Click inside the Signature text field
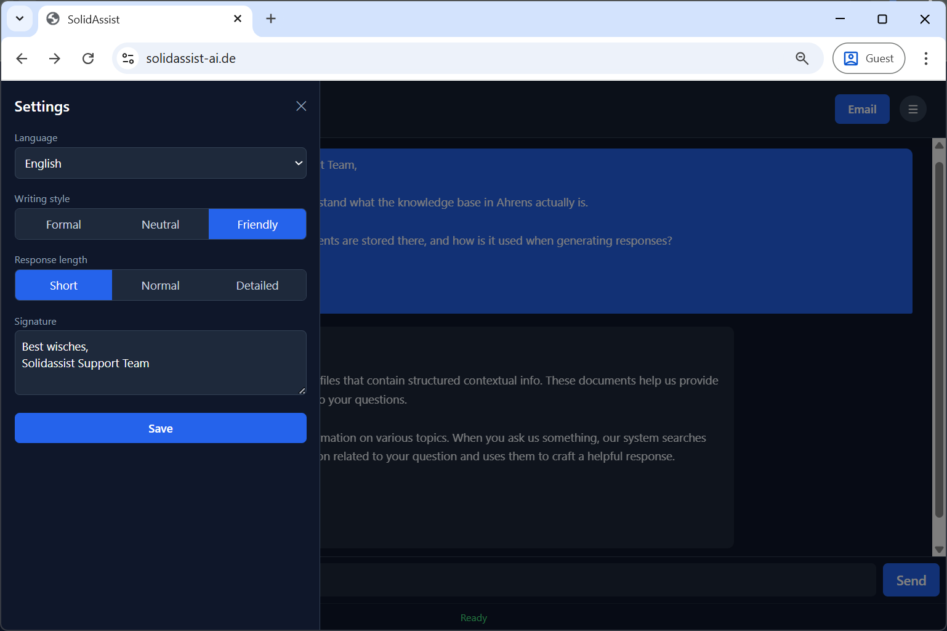This screenshot has height=631, width=947. click(160, 362)
